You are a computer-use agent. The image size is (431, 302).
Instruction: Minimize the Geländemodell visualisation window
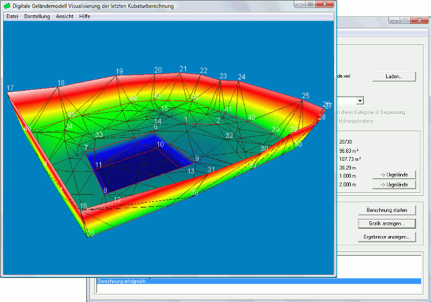click(x=299, y=5)
